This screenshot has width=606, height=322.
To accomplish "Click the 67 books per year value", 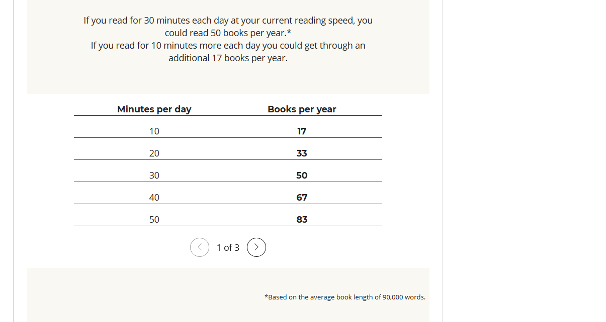I will [x=302, y=198].
